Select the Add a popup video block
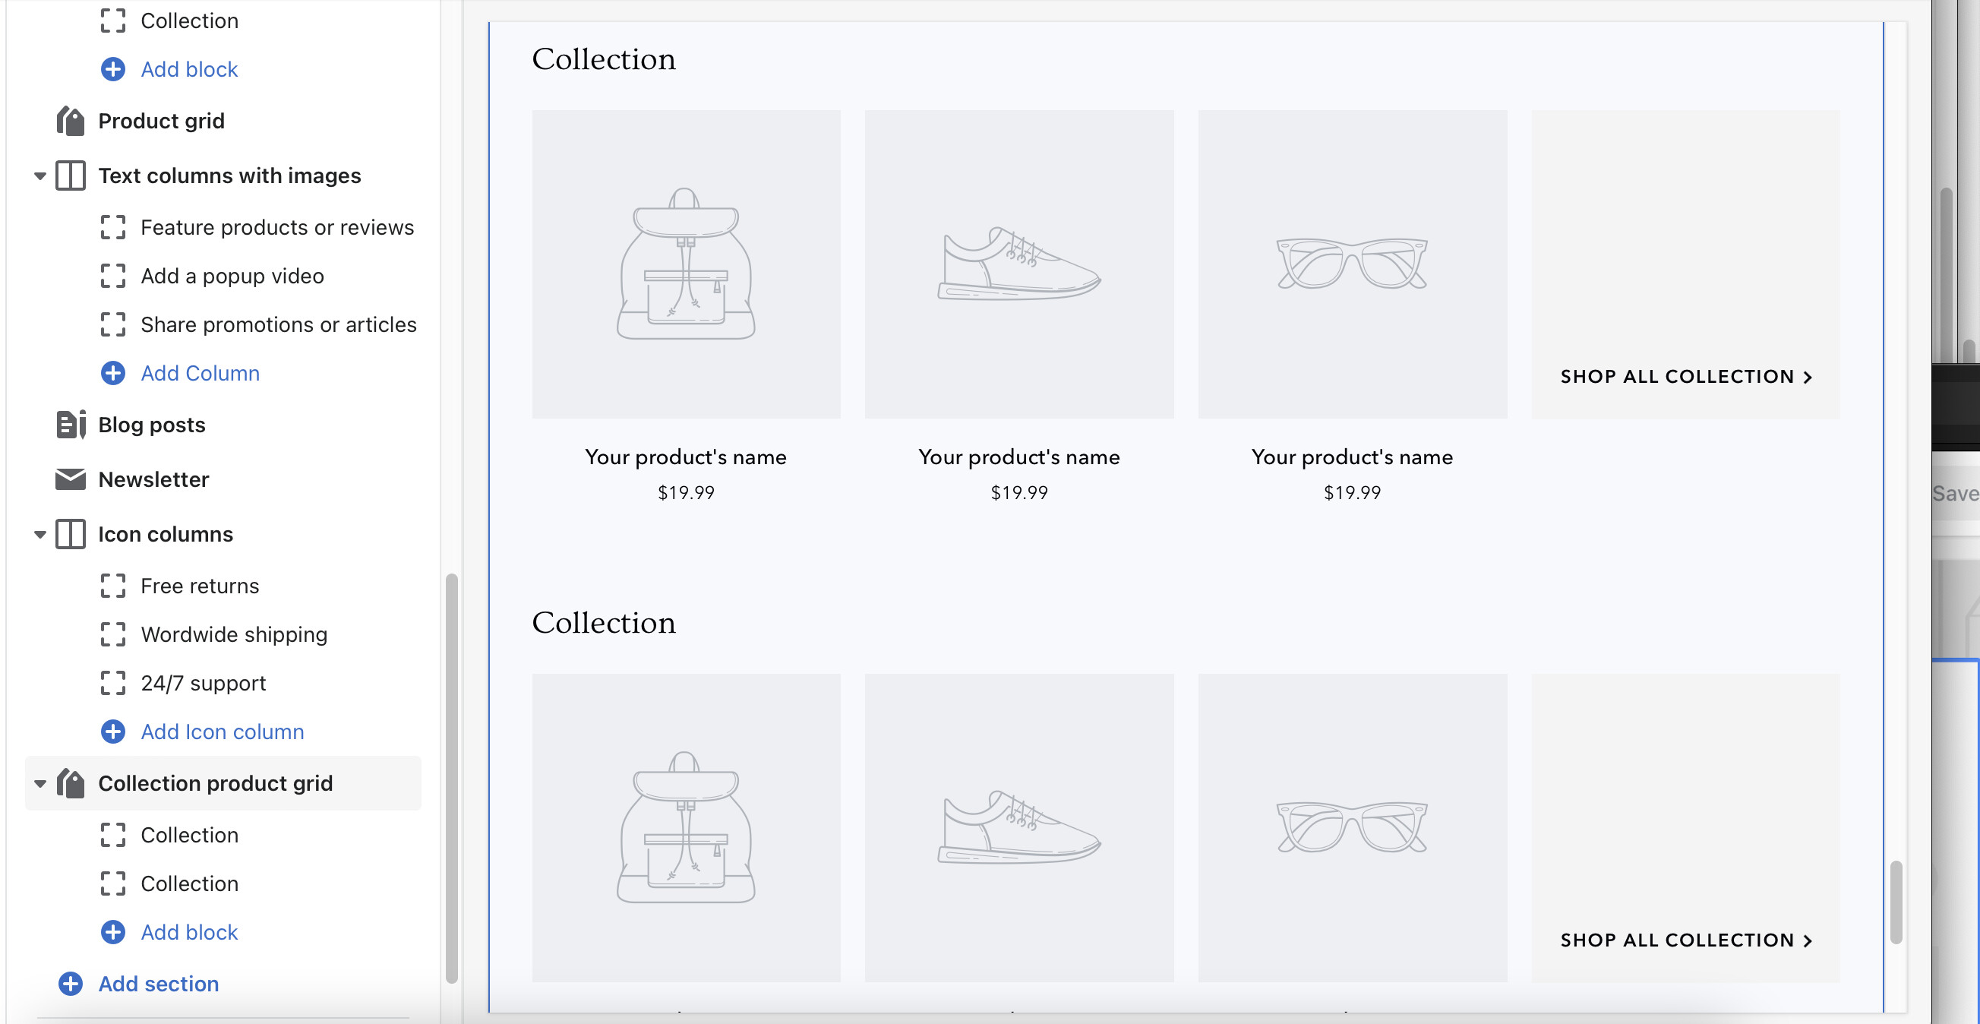The height and width of the screenshot is (1024, 1980). (232, 276)
